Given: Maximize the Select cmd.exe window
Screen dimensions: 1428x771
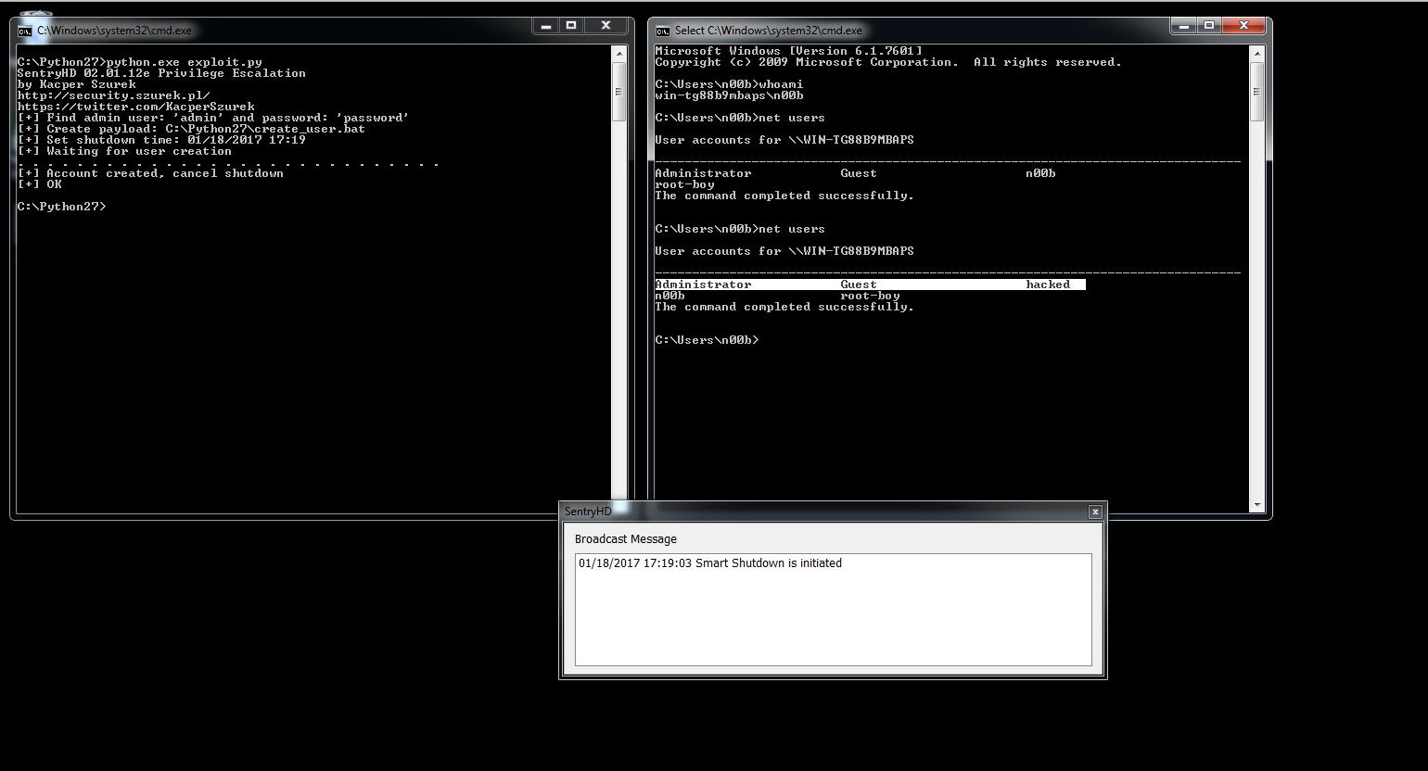Looking at the screenshot, I should pyautogui.click(x=1209, y=26).
